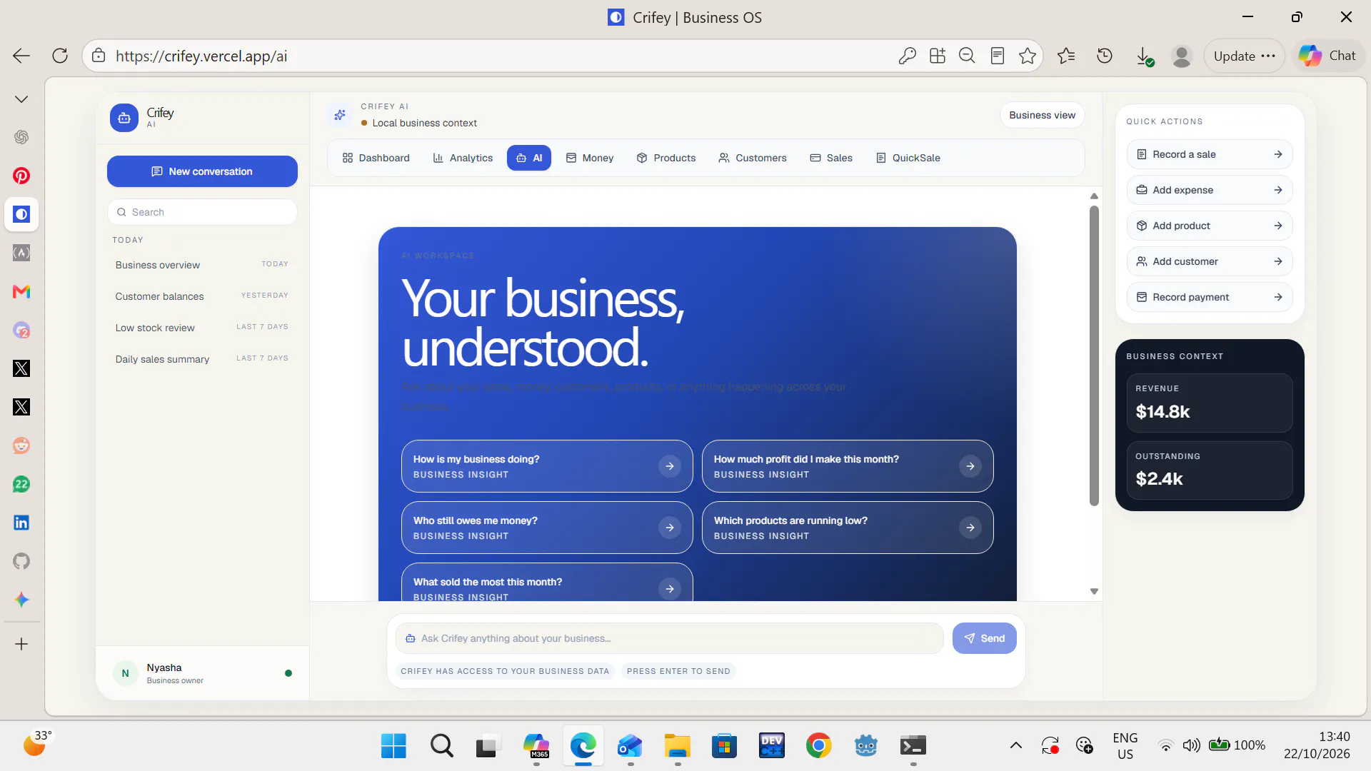Viewport: 1371px width, 771px height.
Task: Open LinkedIn in the browser sidebar
Action: click(x=21, y=523)
